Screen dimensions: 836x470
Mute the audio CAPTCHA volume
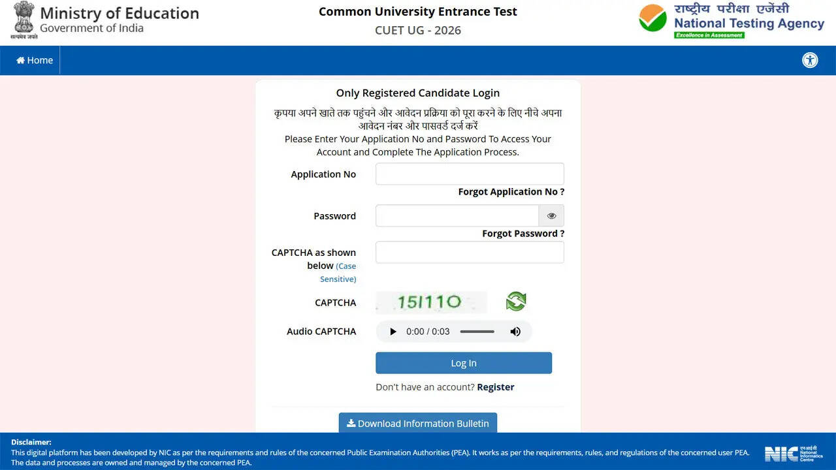[x=515, y=332]
